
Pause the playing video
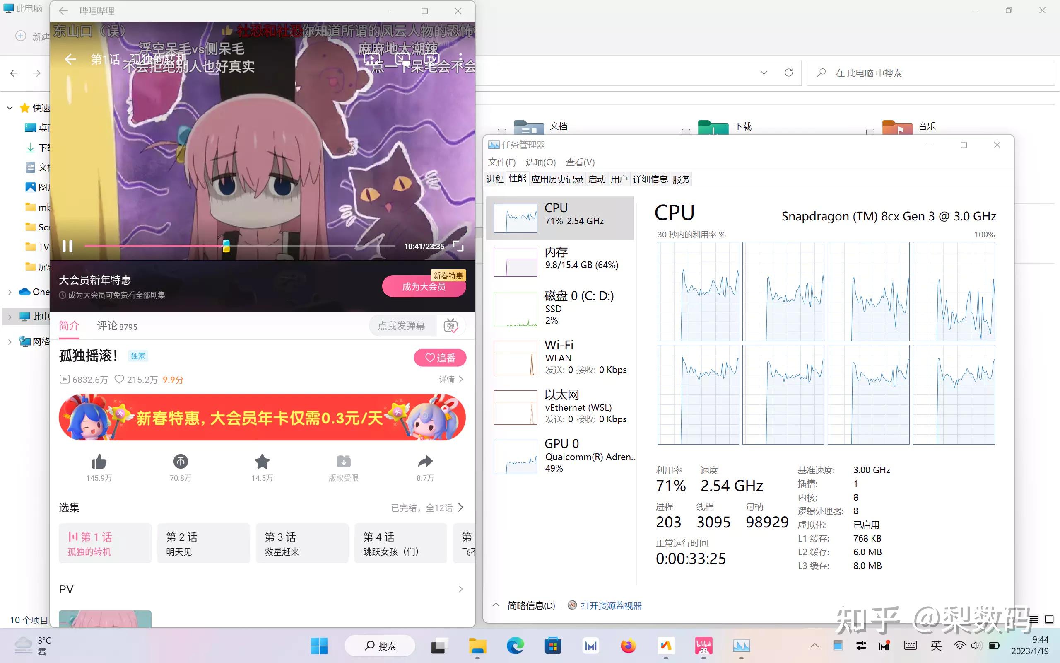67,246
